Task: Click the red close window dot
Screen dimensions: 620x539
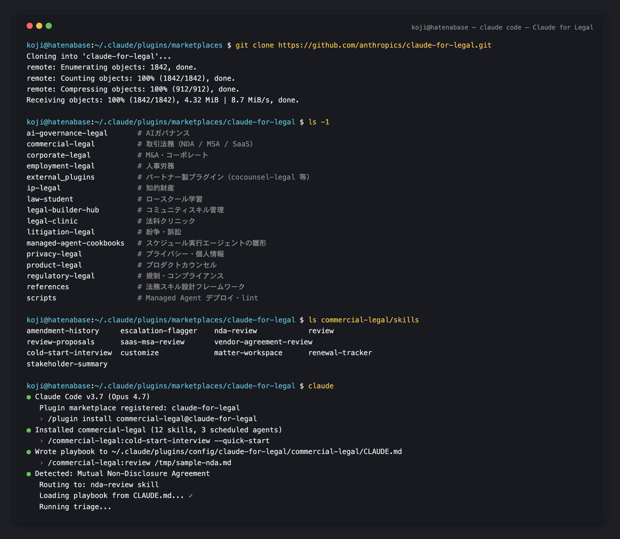Action: tap(29, 26)
